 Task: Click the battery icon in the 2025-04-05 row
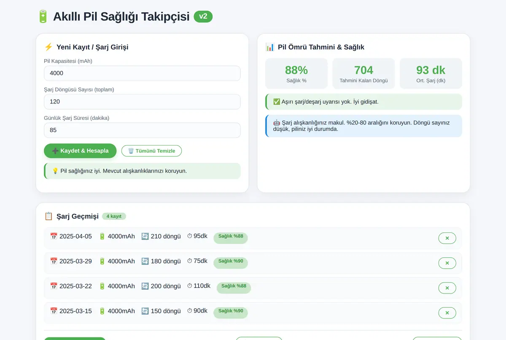(x=102, y=236)
